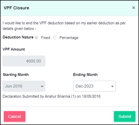The height and width of the screenshot is (125, 139).
Task: Click the 'I would like to end' description text
Action: click(64, 26)
